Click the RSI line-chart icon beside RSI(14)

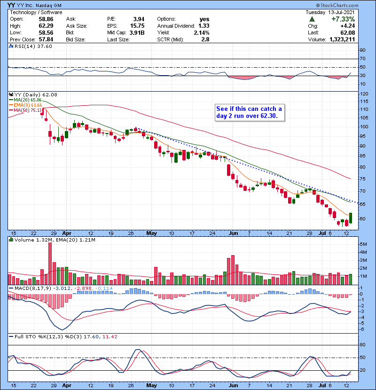pyautogui.click(x=11, y=47)
